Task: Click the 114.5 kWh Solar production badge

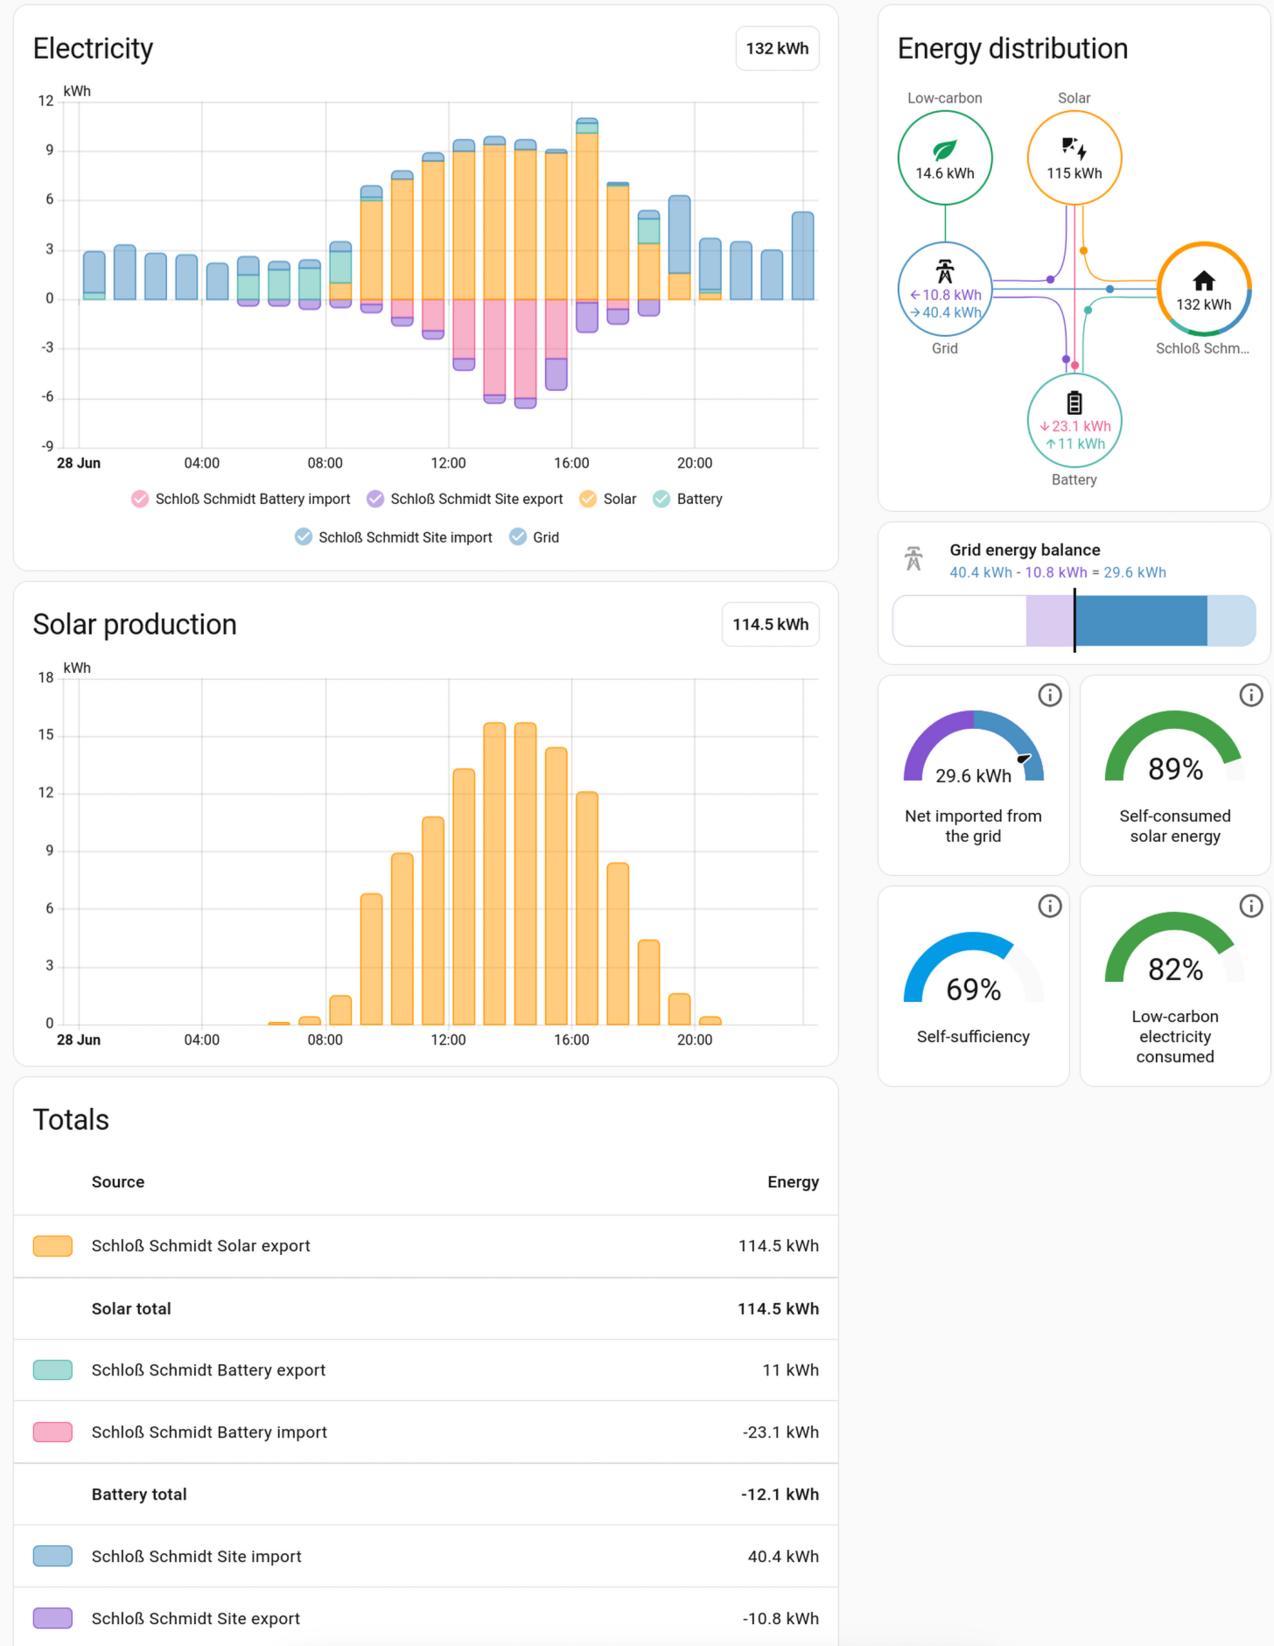Action: (x=770, y=625)
